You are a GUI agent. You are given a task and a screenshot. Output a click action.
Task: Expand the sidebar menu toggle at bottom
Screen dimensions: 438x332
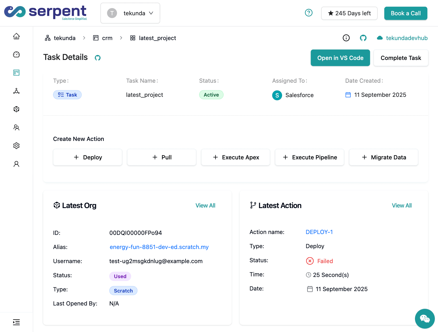tap(16, 322)
